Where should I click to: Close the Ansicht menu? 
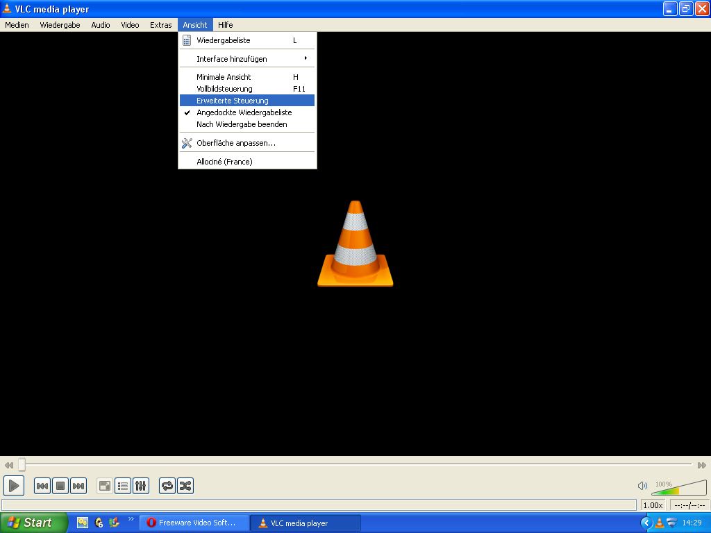click(195, 25)
